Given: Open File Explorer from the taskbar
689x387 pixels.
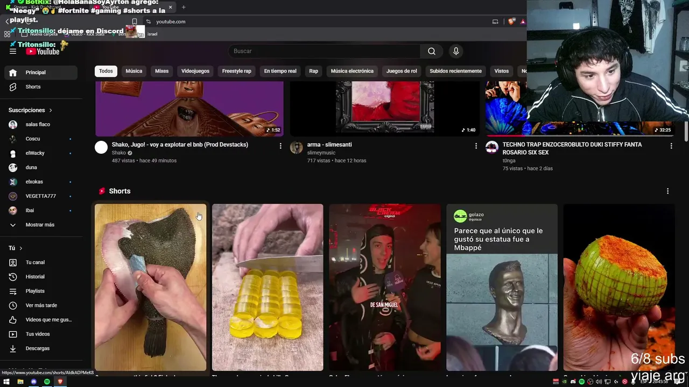Looking at the screenshot, I should pyautogui.click(x=20, y=382).
